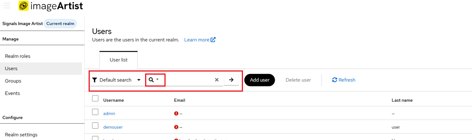Open the demouser link
The image size is (472, 140).
[113, 127]
